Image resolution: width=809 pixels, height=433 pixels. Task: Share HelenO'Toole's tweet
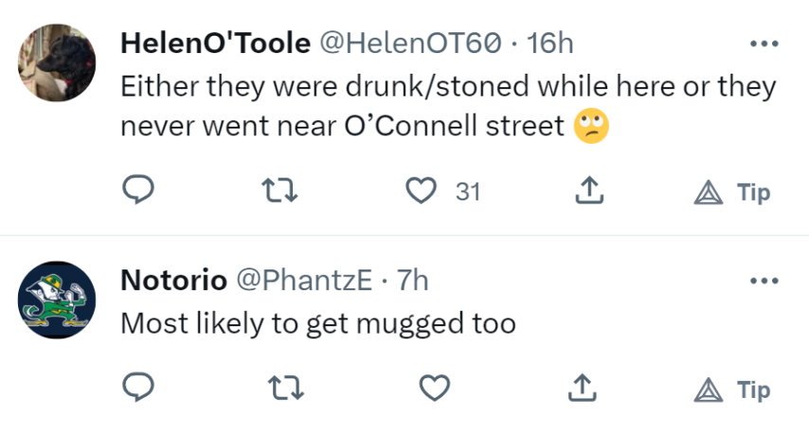[x=589, y=192]
